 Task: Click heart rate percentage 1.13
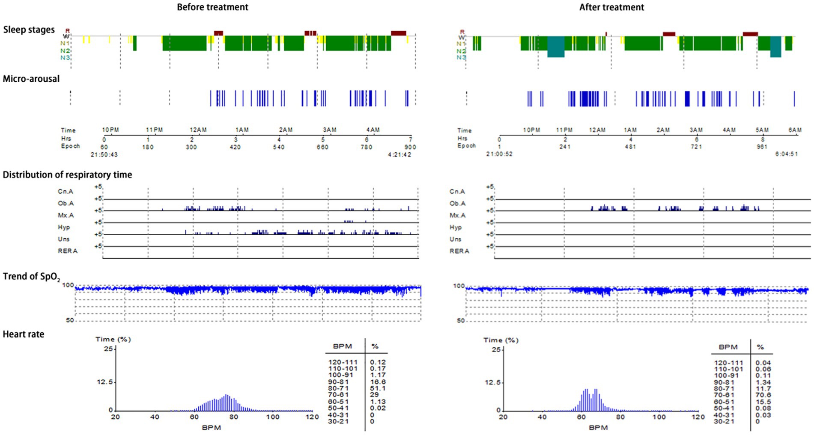coord(378,402)
